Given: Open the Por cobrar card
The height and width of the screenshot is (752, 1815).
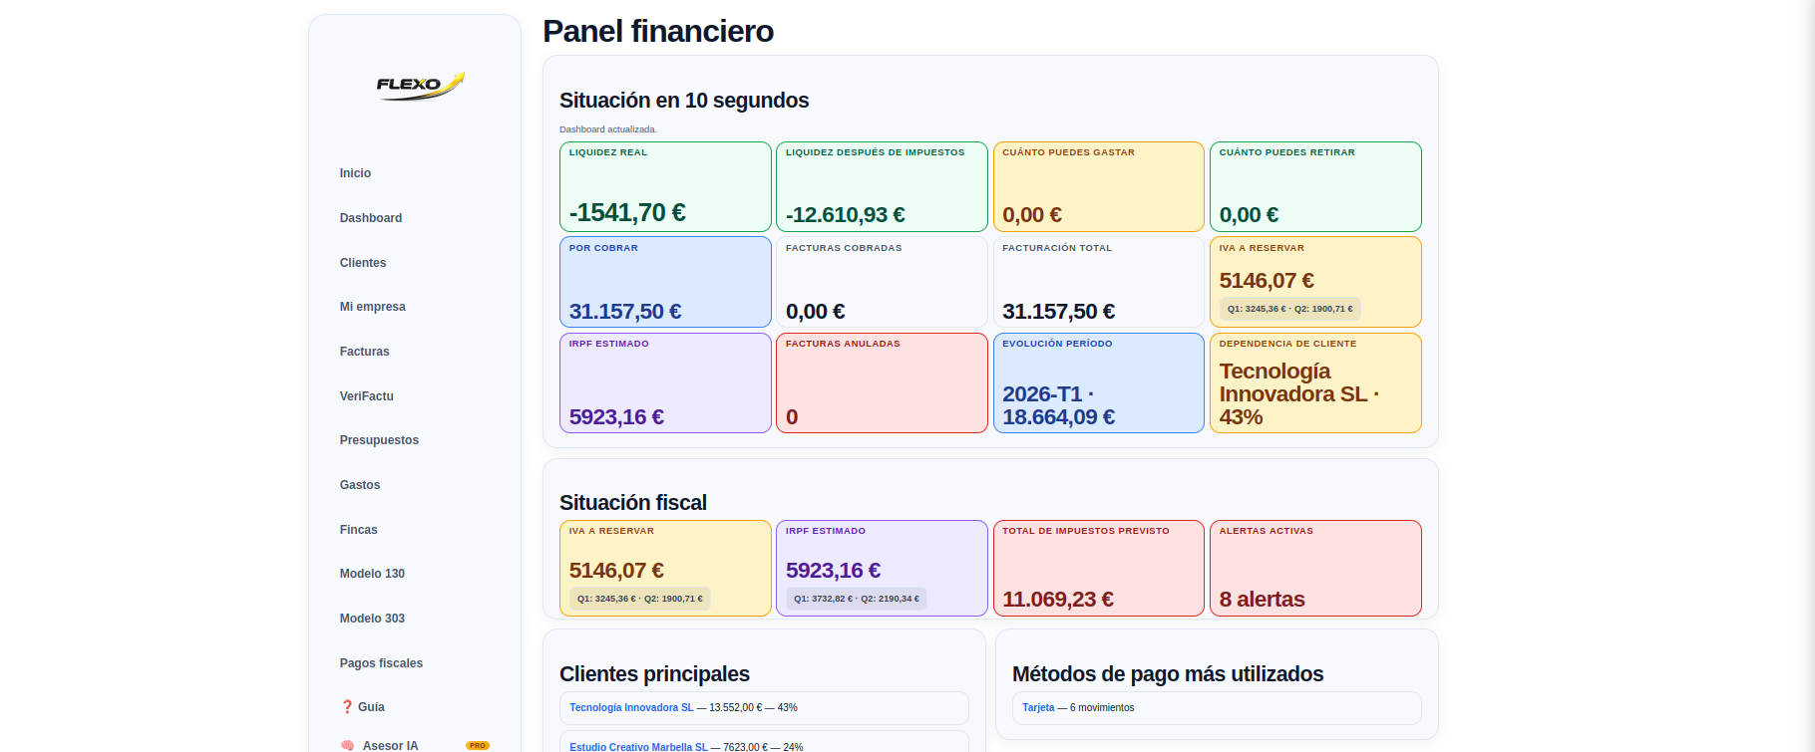Looking at the screenshot, I should 665,282.
